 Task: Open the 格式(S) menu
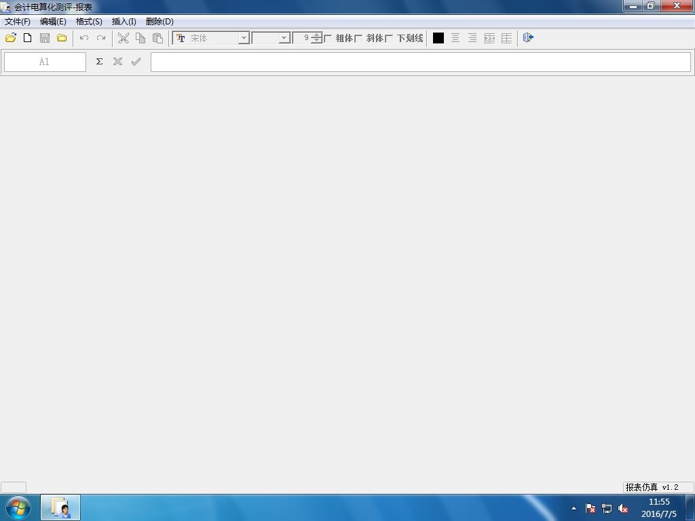click(x=89, y=21)
